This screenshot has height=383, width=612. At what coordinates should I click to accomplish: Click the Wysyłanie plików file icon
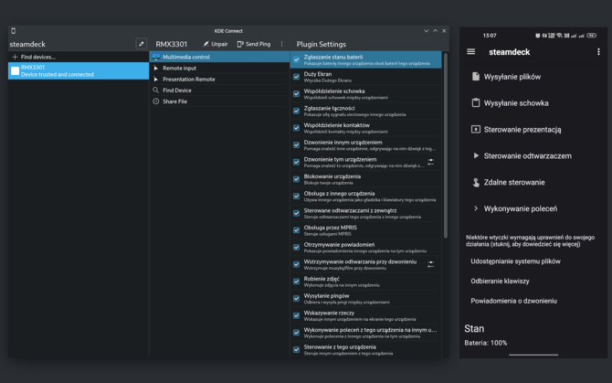click(x=475, y=77)
